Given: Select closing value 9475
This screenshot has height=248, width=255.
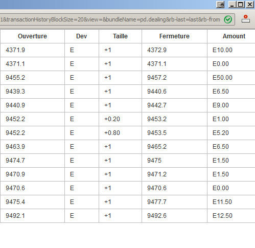Looking at the screenshot, I should 154,161.
